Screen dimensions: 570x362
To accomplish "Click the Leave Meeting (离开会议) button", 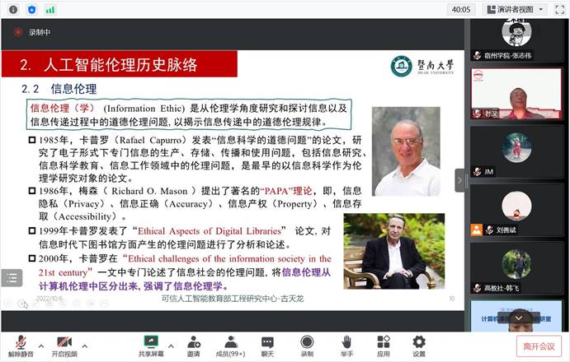I will pyautogui.click(x=538, y=346).
